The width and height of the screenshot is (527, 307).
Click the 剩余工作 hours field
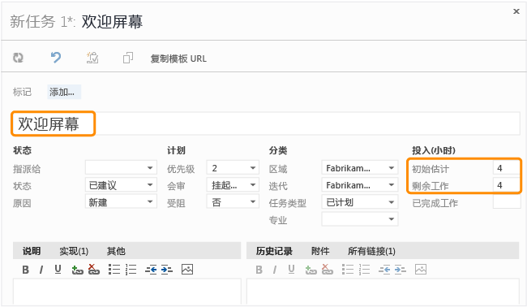[x=507, y=185]
